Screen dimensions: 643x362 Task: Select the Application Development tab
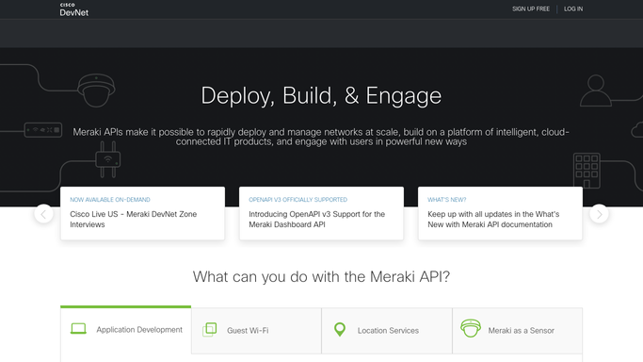pos(126,330)
